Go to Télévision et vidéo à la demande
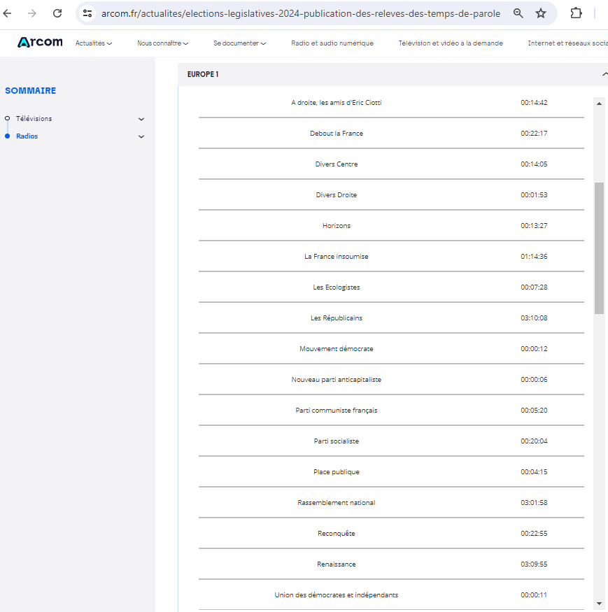Image resolution: width=608 pixels, height=612 pixels. (x=451, y=43)
